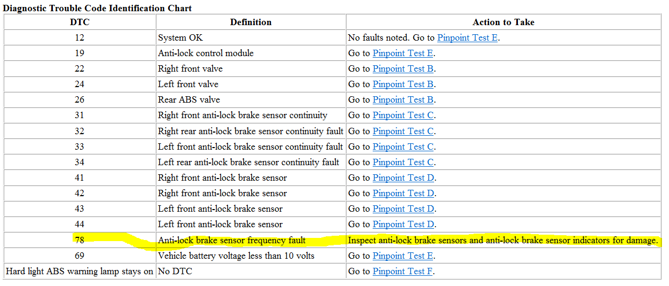
Task: Select Anti-lock brake sensor frequency fault text
Action: point(232,240)
